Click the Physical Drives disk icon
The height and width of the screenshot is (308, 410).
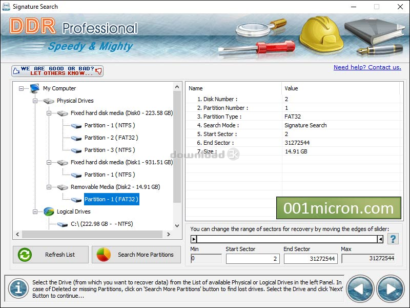[49, 101]
